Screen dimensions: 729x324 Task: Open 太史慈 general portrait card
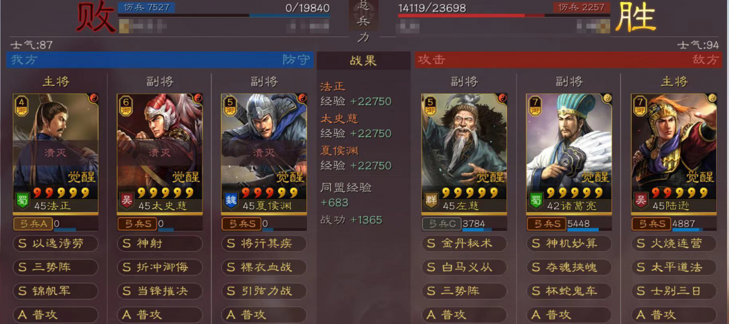(x=160, y=153)
